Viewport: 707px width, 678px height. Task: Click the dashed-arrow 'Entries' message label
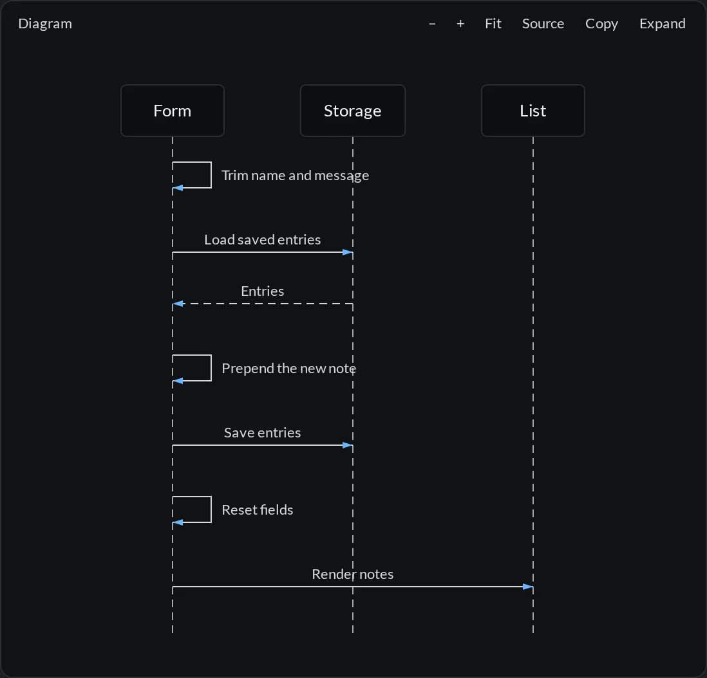(263, 291)
